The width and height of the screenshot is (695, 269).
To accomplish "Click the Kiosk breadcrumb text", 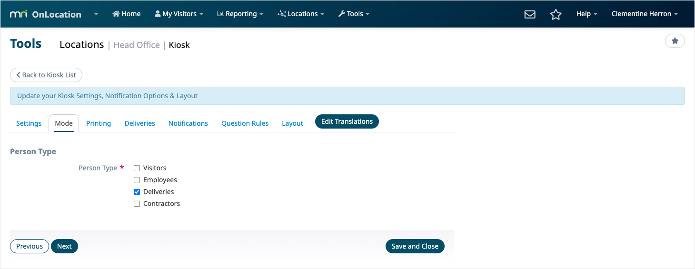I will point(179,45).
